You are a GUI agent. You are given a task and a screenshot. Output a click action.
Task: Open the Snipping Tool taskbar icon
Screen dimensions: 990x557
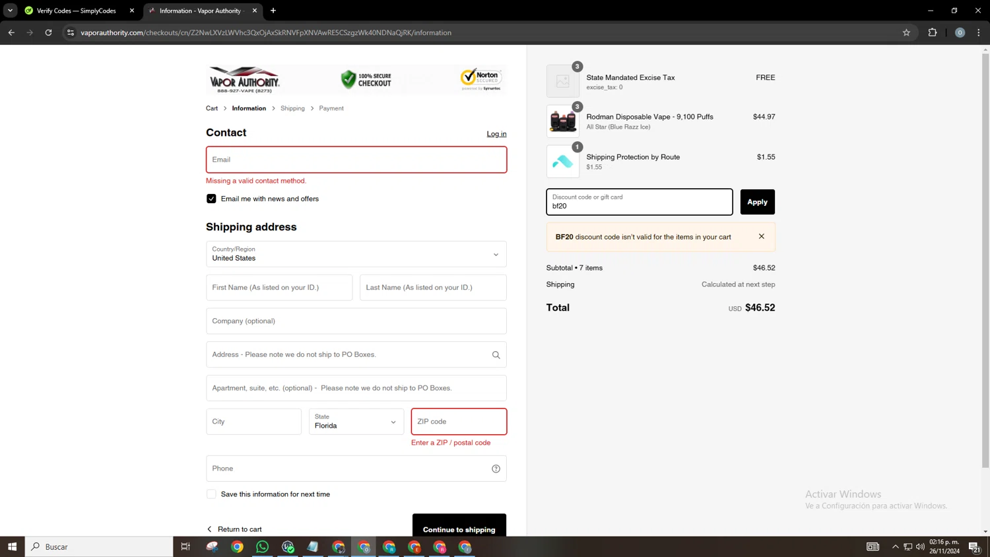point(212,546)
